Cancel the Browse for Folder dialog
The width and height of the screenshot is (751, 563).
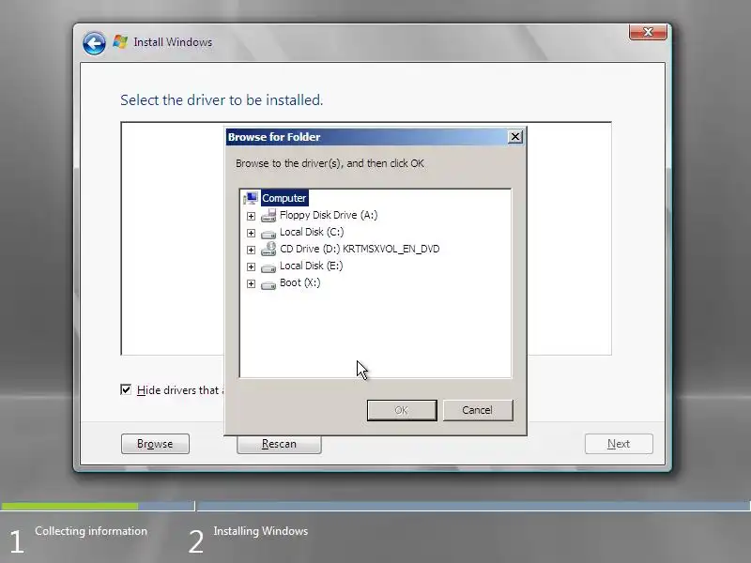[478, 410]
